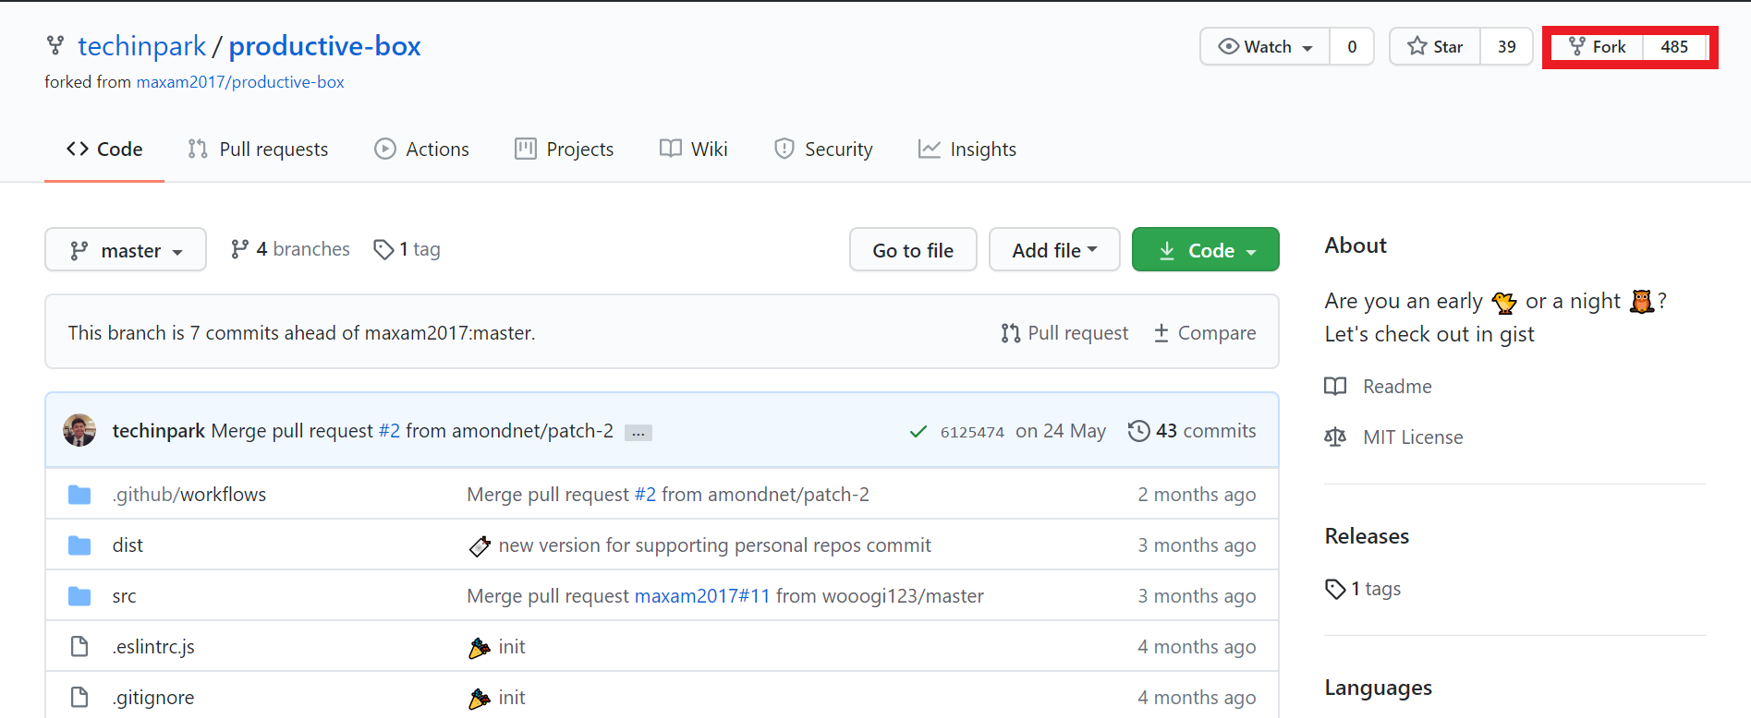View the 1 tag link
Image resolution: width=1751 pixels, height=718 pixels.
[x=407, y=249]
